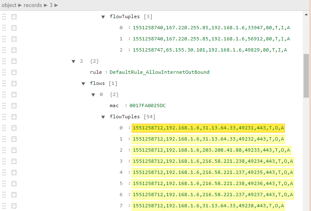Navigate to 'records' in the breadcrumb path

[33, 5]
